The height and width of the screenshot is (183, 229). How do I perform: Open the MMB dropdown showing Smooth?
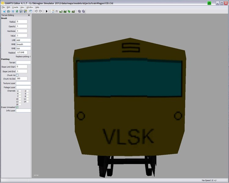click(x=23, y=44)
